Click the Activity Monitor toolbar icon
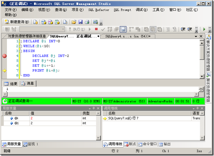This screenshot has height=156, width=214. 95,22
